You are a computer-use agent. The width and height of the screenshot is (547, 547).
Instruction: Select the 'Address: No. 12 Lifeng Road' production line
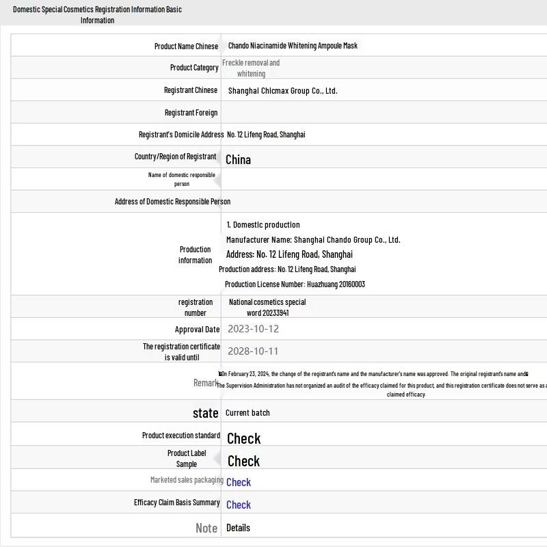(x=289, y=254)
